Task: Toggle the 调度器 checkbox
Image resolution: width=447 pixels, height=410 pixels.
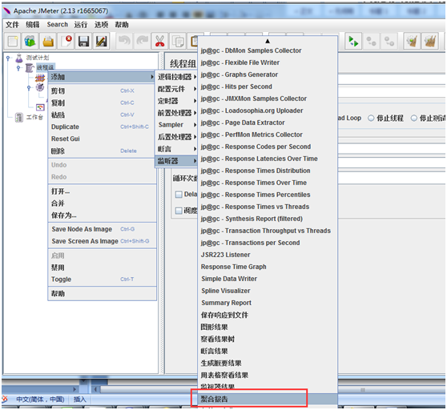Action: (179, 211)
